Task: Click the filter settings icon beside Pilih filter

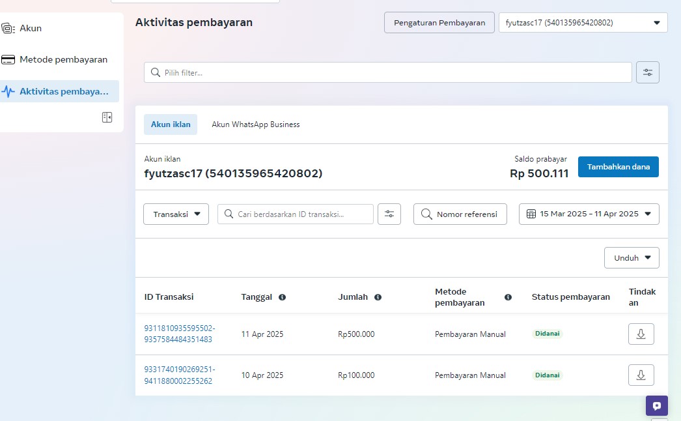Action: pyautogui.click(x=648, y=72)
